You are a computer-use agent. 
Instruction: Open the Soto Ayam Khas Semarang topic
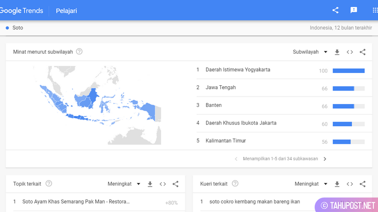pos(76,202)
